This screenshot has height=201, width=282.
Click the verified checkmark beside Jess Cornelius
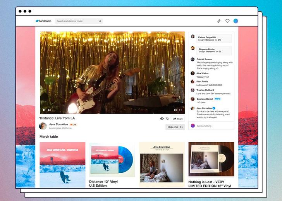[x=214, y=108]
